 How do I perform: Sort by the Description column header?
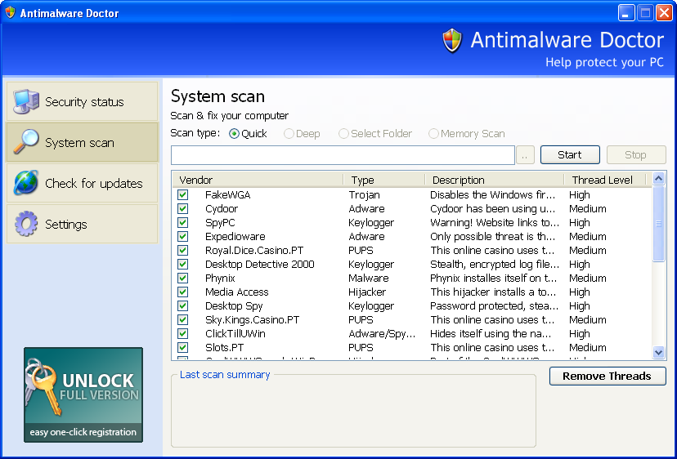(x=495, y=180)
